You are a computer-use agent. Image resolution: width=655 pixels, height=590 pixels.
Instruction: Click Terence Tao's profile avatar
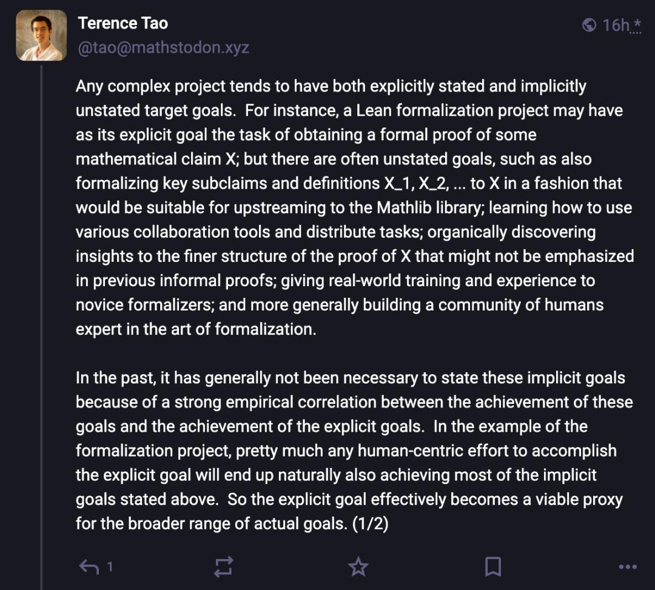41,35
